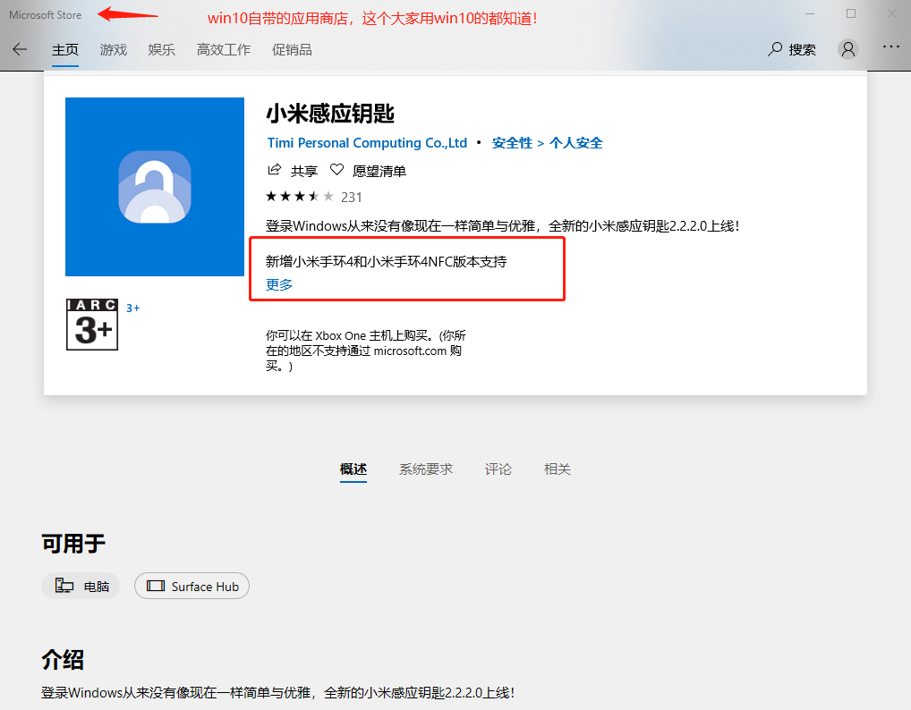Click the 231 ratings count
The height and width of the screenshot is (710, 911).
tap(352, 198)
